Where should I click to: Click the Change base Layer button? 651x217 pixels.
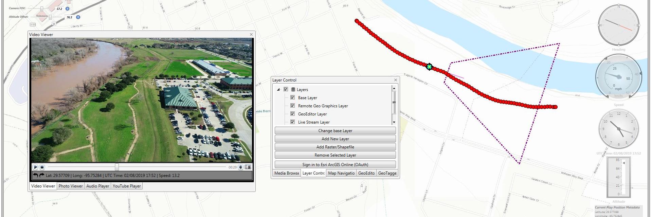click(x=335, y=131)
